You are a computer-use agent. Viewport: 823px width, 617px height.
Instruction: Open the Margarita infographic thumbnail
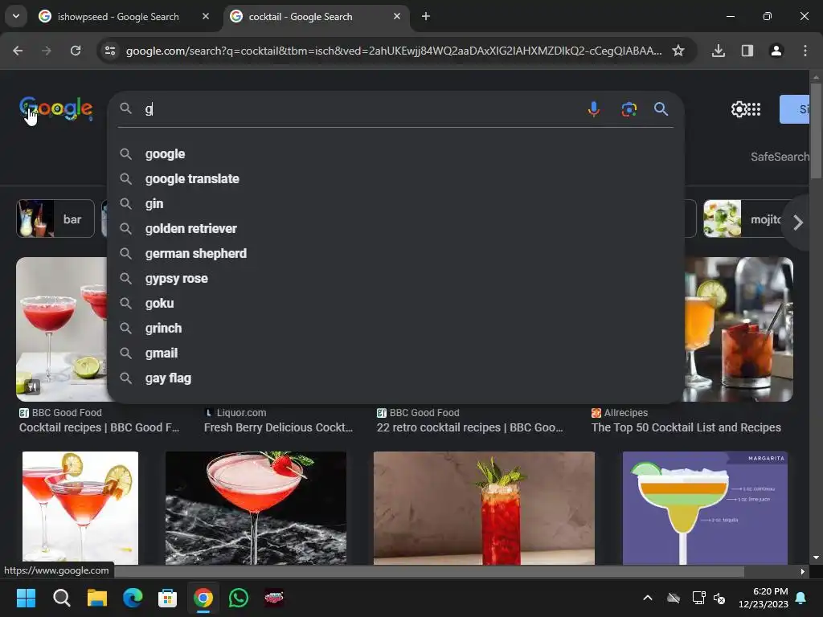coord(705,508)
